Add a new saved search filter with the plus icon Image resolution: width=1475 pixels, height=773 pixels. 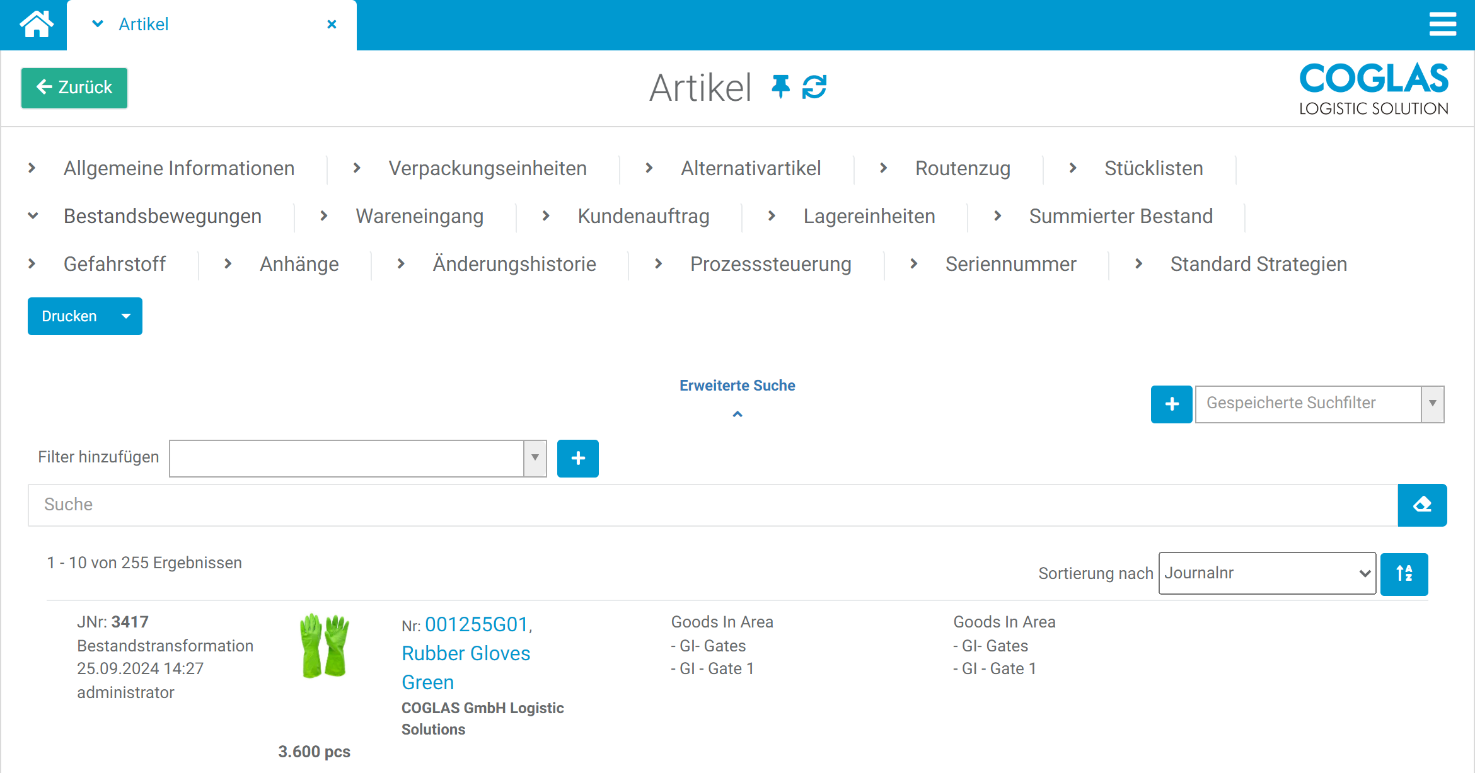click(1171, 404)
